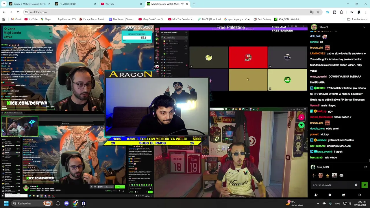Open the volume control in system tray
This screenshot has width=370, height=208.
pos(349,203)
